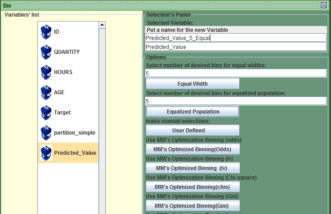This screenshot has height=214, width=331.
Task: Focus the equal widths bin count field
Action: click(x=236, y=73)
